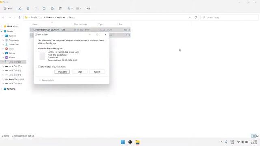Open address bar history dropdown
The width and height of the screenshot is (260, 146).
tap(190, 17)
